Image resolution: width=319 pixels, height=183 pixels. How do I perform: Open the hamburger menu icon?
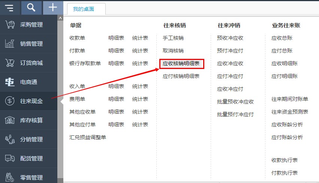click(x=9, y=8)
